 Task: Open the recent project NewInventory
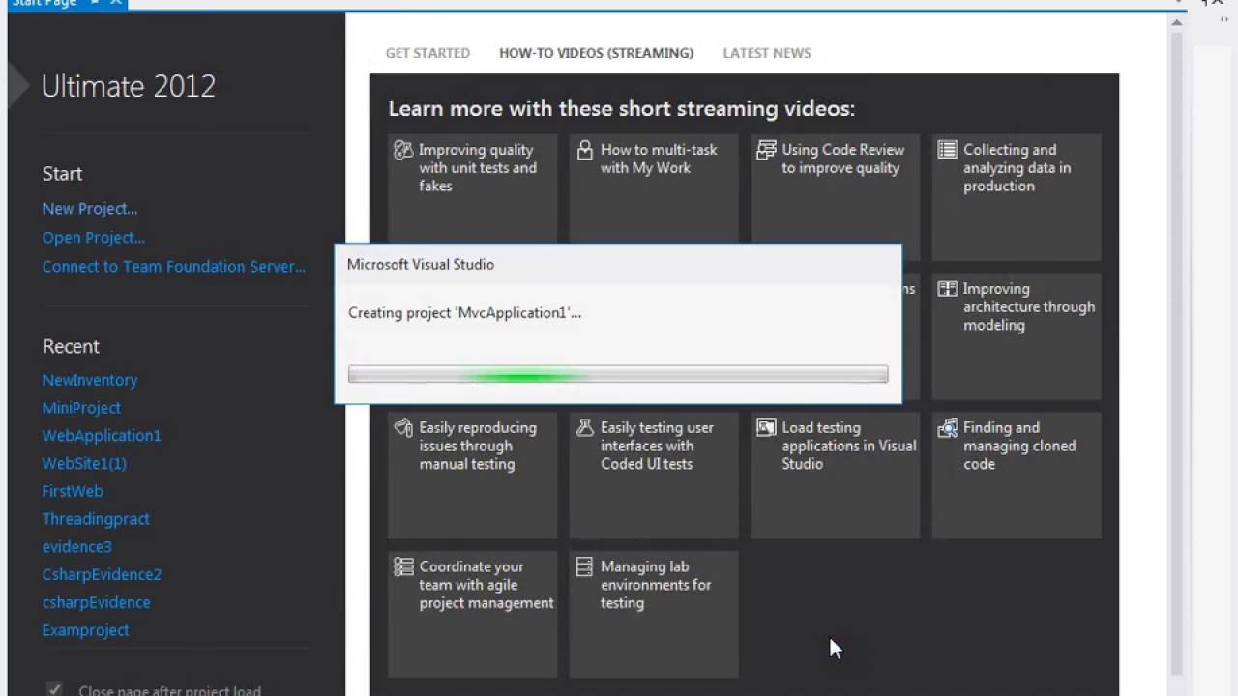click(90, 380)
